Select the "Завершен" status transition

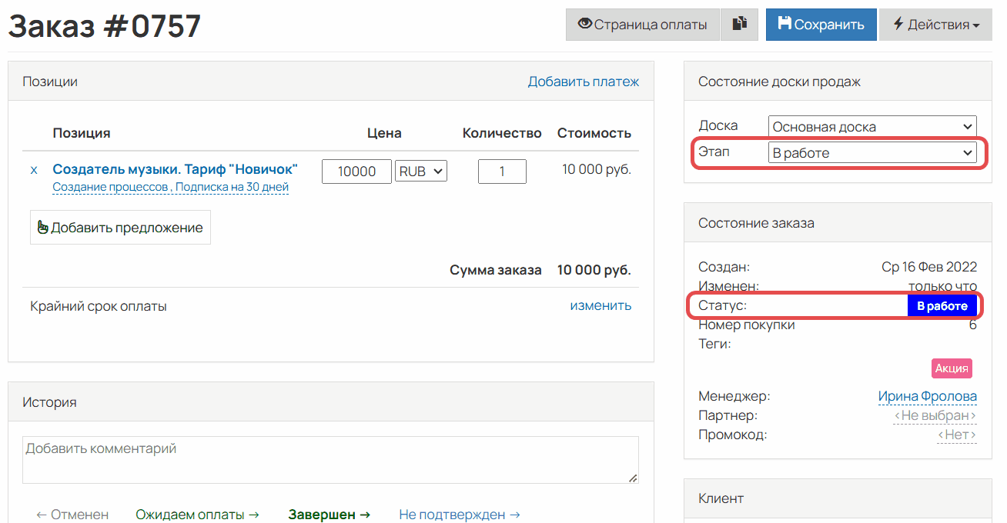click(x=328, y=514)
